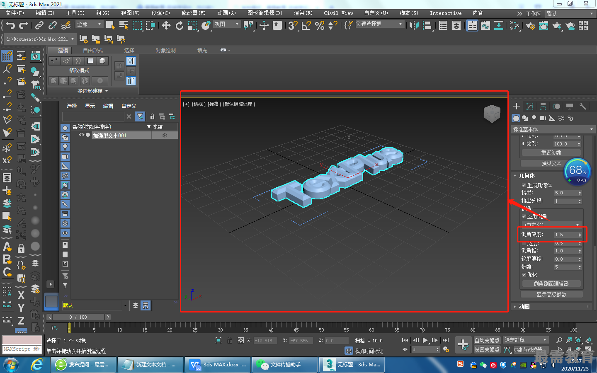This screenshot has width=597, height=373.
Task: Click the 挤出 spinner arrows
Action: point(580,193)
